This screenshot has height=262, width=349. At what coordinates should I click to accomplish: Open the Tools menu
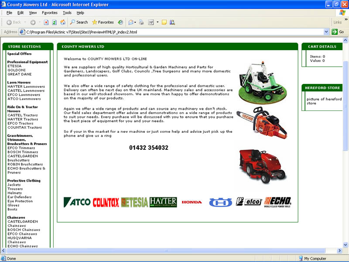(x=67, y=13)
